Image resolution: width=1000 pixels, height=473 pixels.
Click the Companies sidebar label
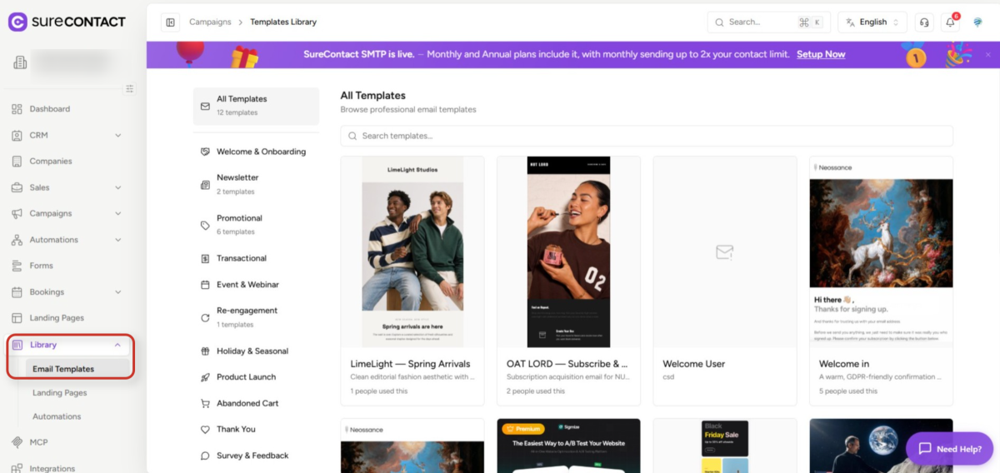[51, 162]
